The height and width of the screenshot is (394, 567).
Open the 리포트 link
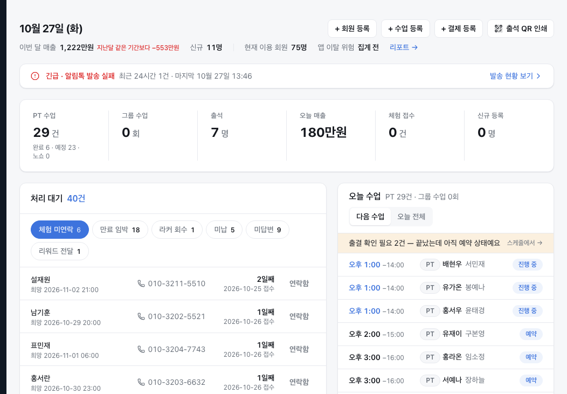coord(404,47)
